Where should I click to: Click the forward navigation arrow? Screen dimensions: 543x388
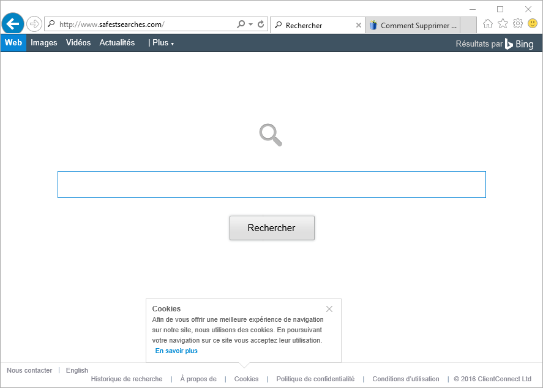coord(34,24)
